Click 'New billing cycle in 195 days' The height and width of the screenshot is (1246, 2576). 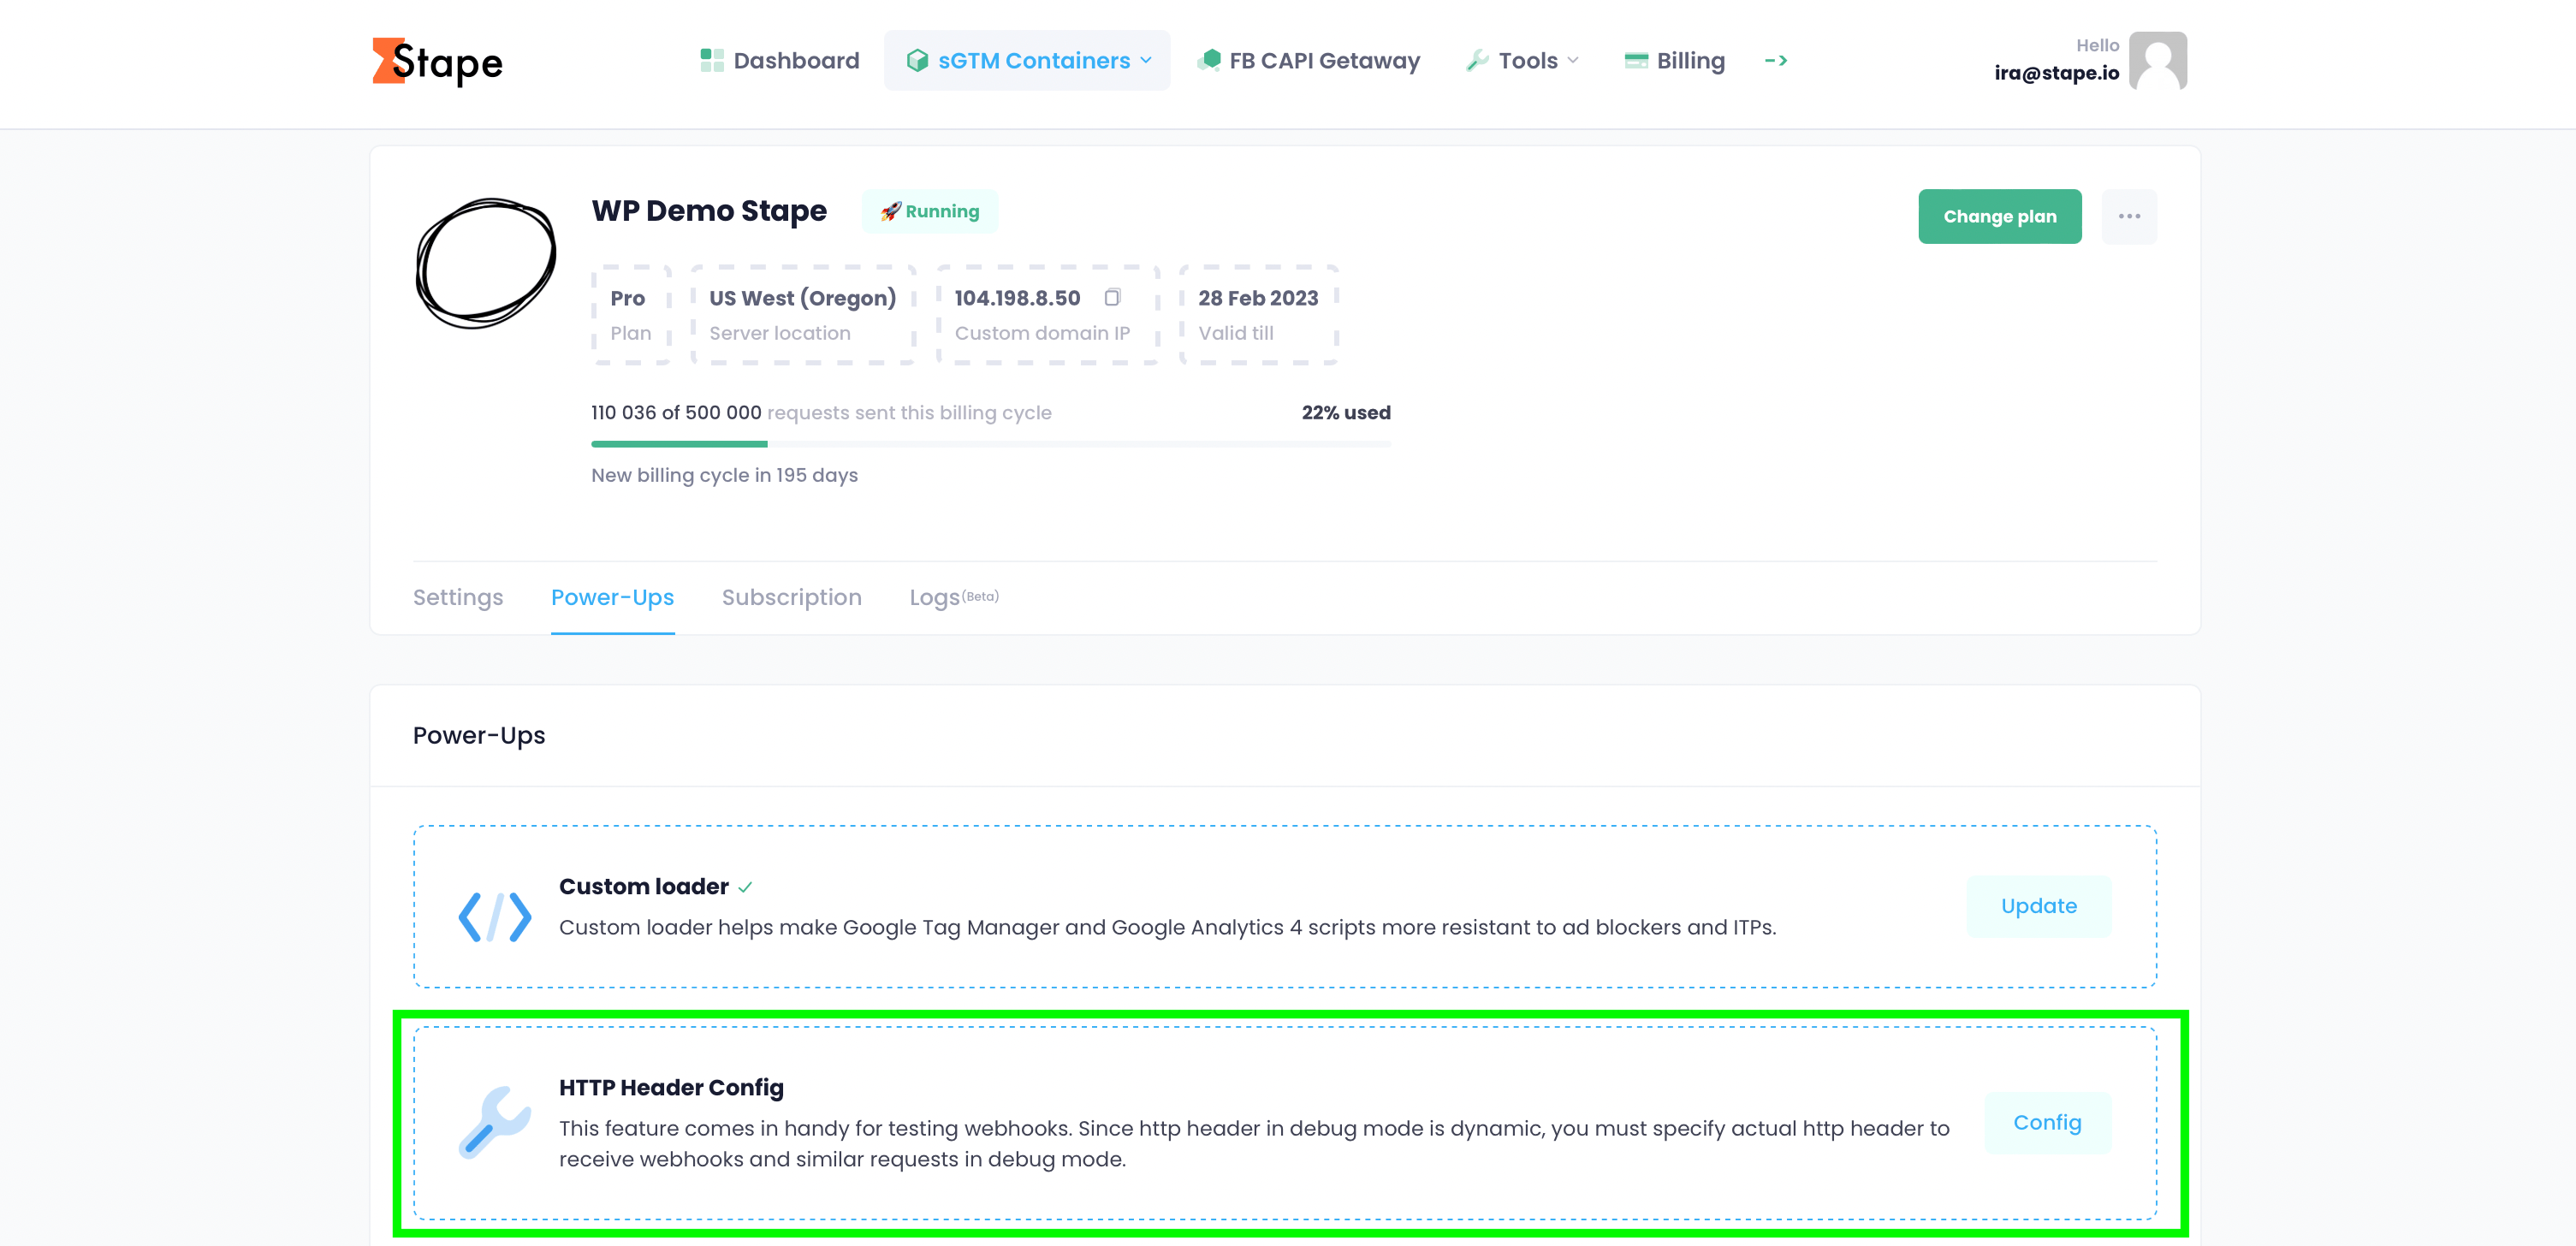click(725, 475)
